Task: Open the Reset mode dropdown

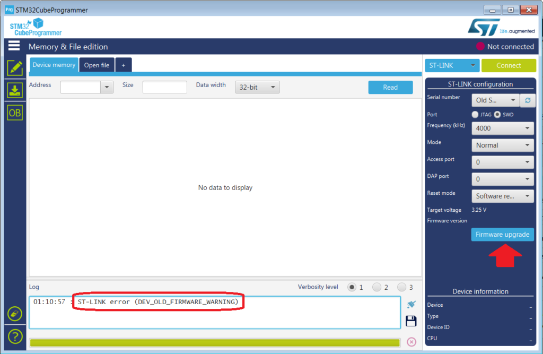Action: point(503,196)
